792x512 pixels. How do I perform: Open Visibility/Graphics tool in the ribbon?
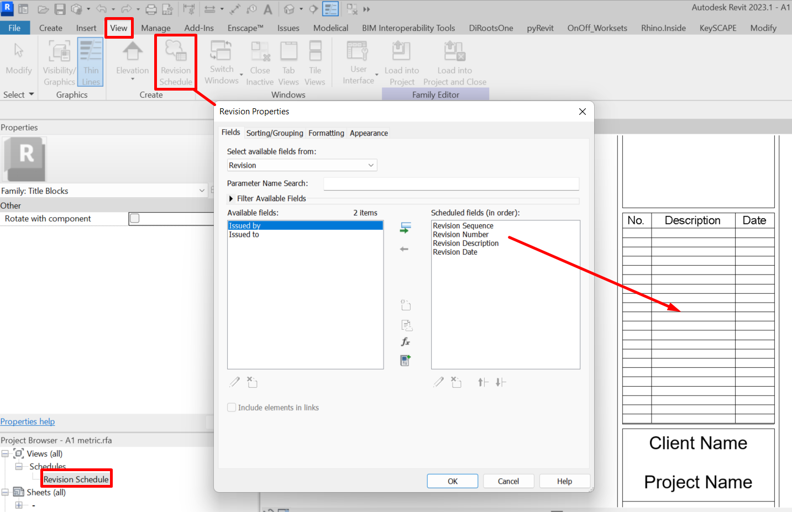pyautogui.click(x=59, y=63)
